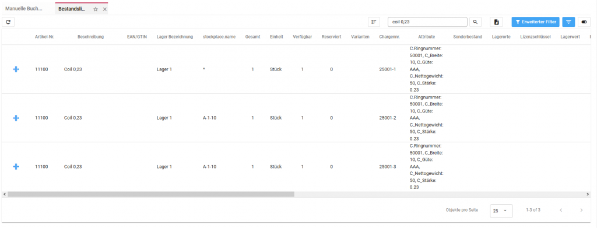Image resolution: width=597 pixels, height=228 pixels.
Task: Open the Erweiterter Filter button
Action: click(x=536, y=22)
